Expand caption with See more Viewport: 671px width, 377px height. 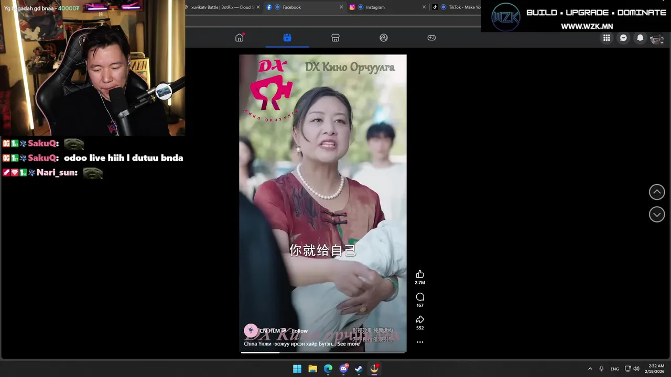[x=348, y=344]
